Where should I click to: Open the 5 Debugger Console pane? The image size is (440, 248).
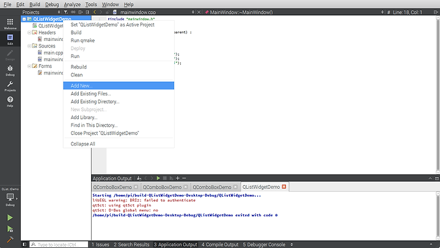[264, 244]
